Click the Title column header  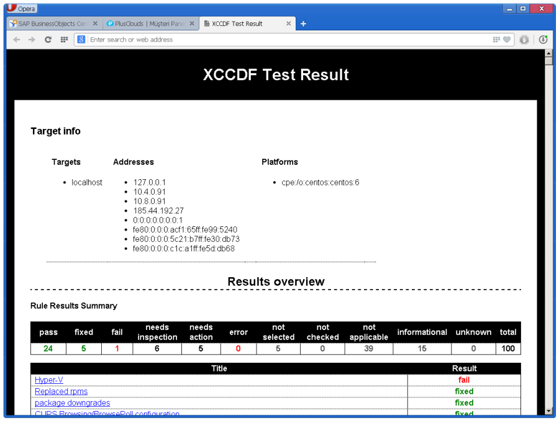point(219,369)
